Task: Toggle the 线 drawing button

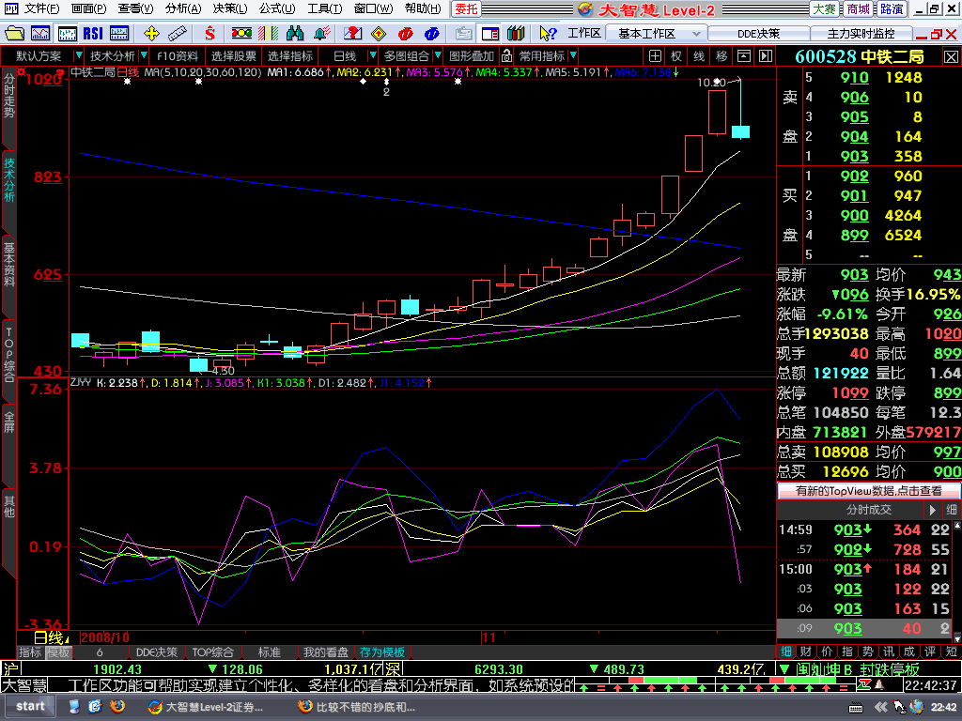Action: pos(699,56)
